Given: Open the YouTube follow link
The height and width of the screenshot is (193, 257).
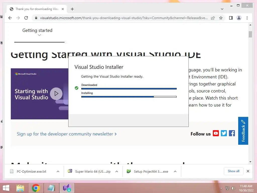Looking at the screenshot, I should click(x=216, y=133).
